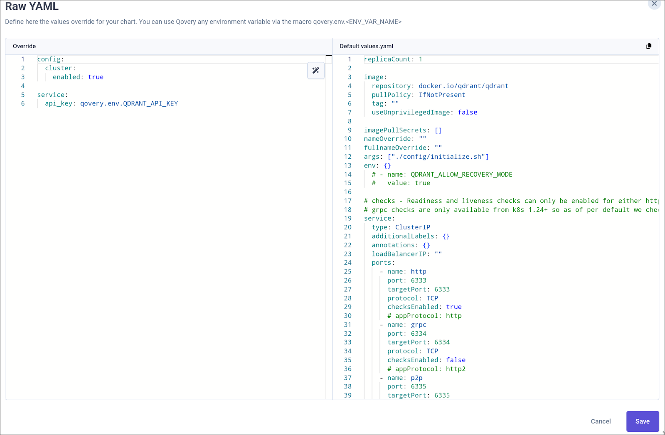Viewport: 665px width, 435px height.
Task: Cancel the Raw YAML changes
Action: point(601,421)
